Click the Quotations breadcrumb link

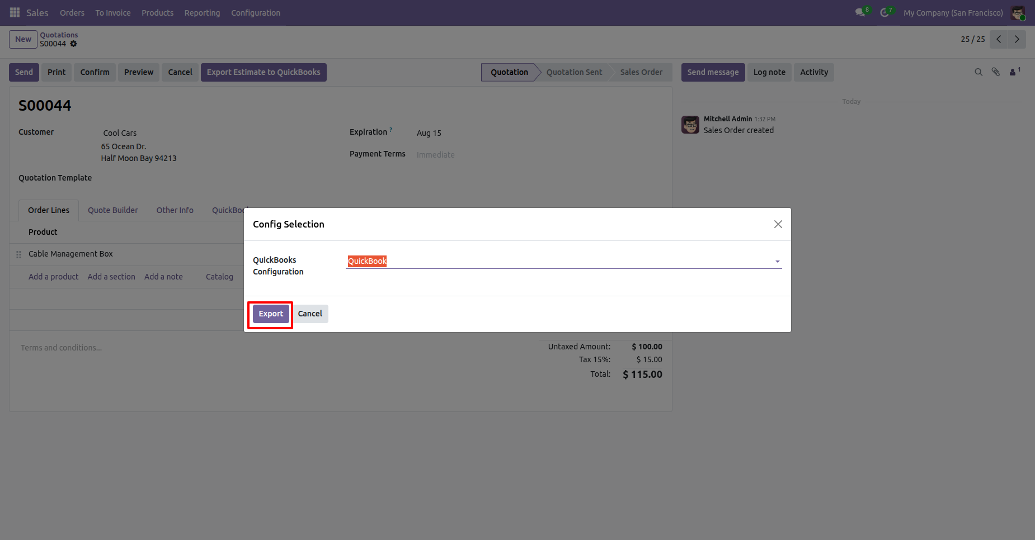point(59,35)
